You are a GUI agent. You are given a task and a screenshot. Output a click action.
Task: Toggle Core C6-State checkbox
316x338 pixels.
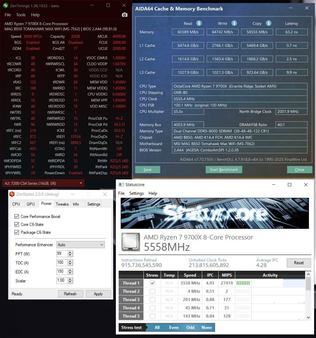17,224
